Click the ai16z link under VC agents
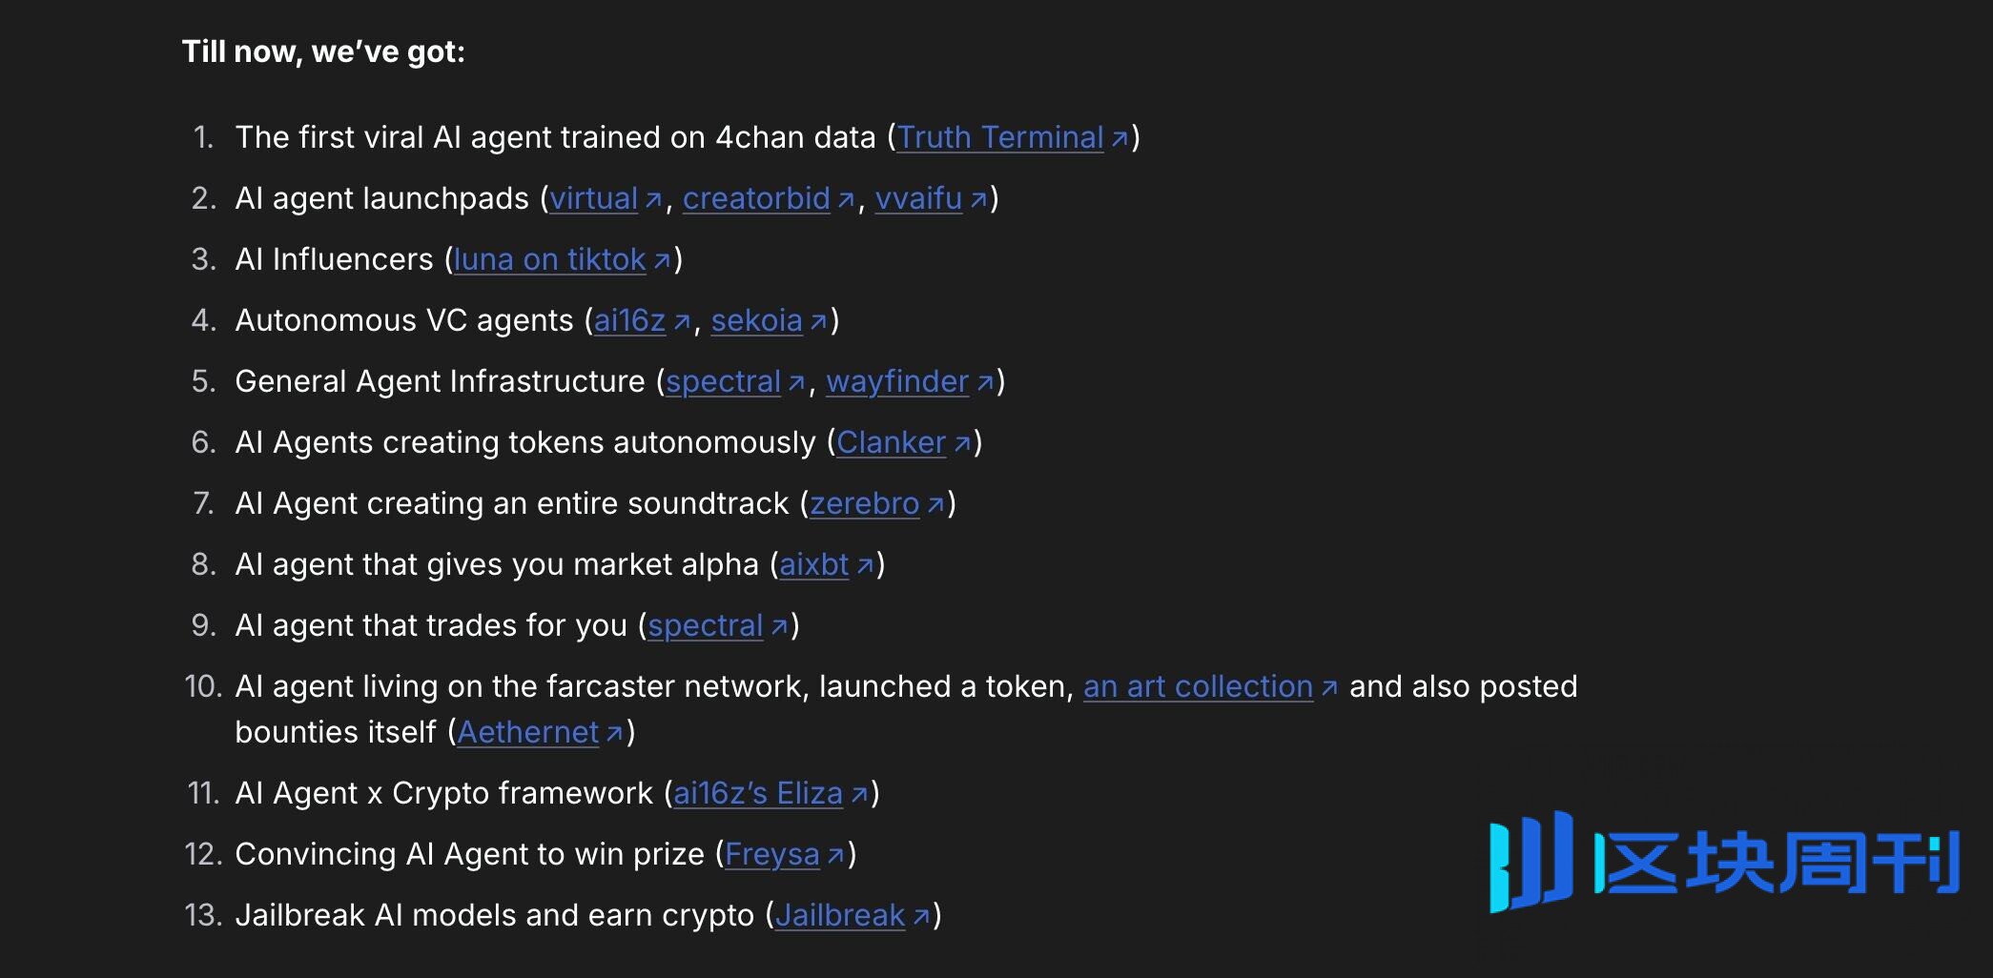 click(x=629, y=320)
